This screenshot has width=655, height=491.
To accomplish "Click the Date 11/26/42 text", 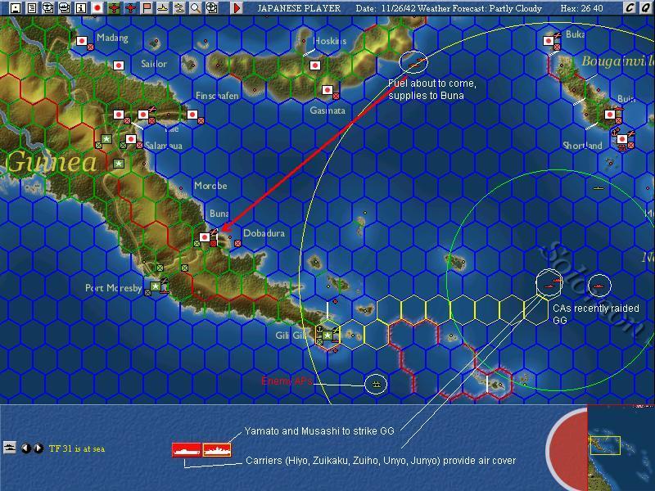I will point(386,8).
